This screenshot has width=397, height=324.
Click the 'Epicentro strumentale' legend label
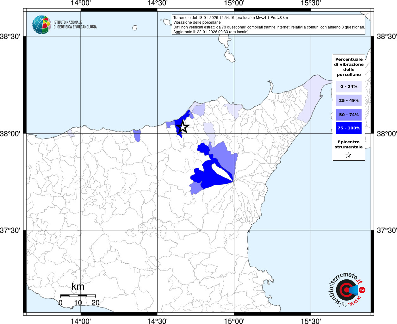[x=349, y=145]
